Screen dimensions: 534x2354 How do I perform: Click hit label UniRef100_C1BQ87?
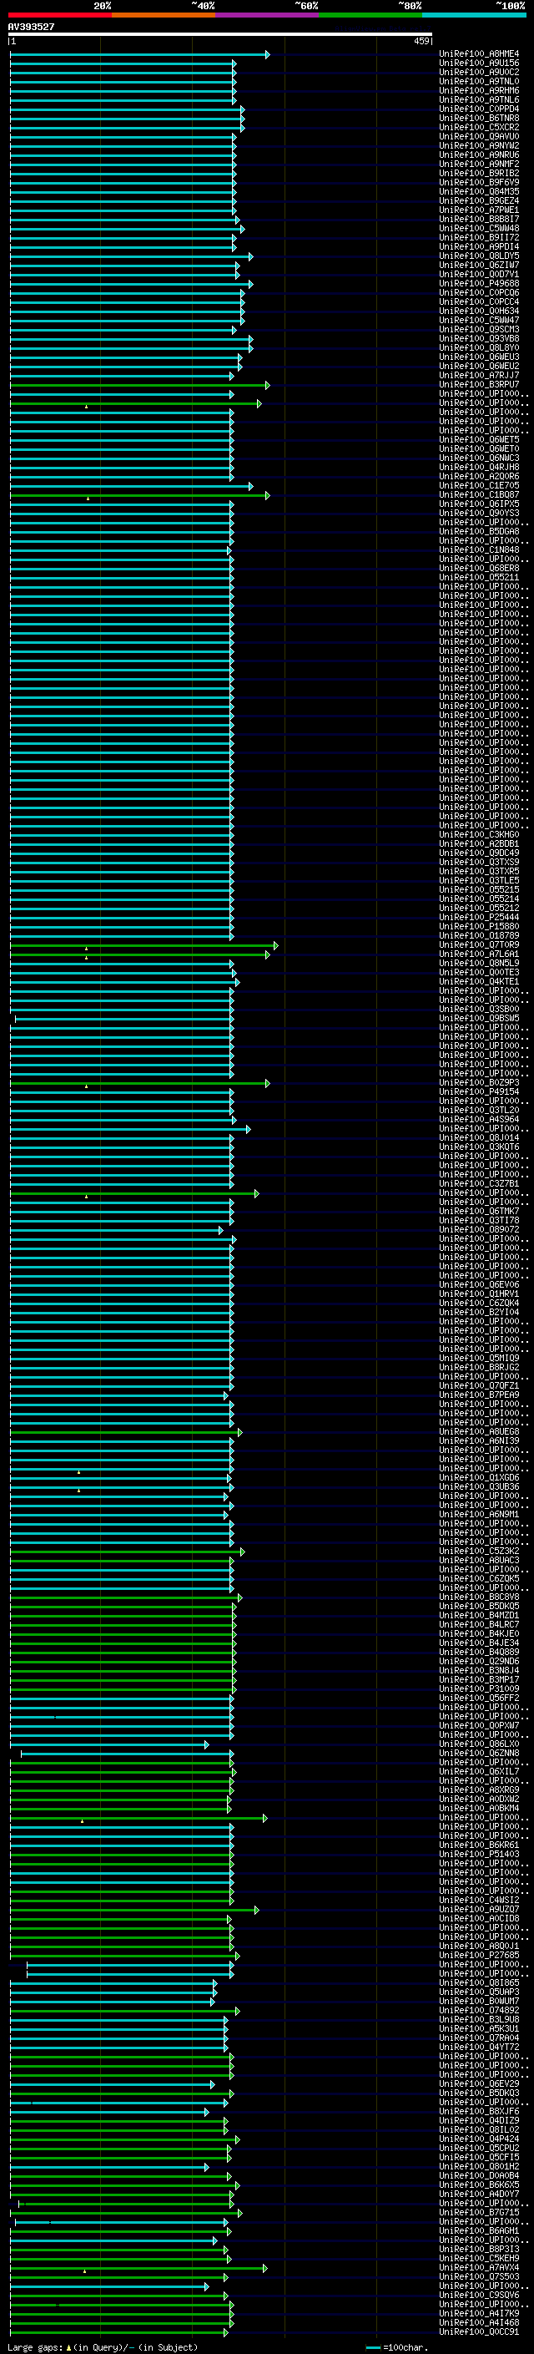[x=478, y=494]
